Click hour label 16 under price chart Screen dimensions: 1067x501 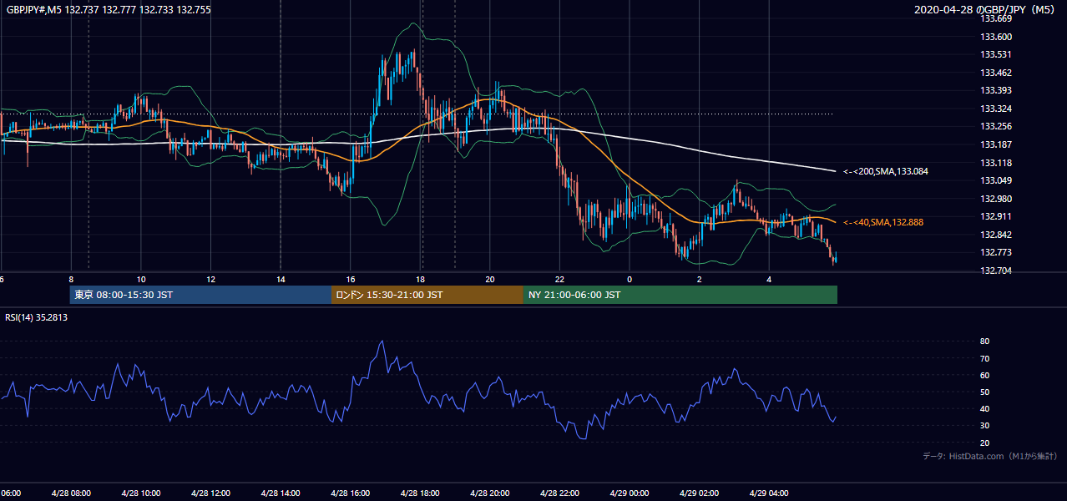click(351, 279)
